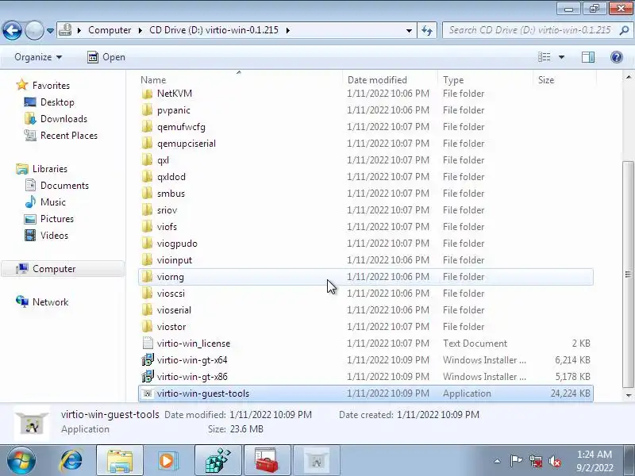Select virtio-win_license text document icon

[148, 344]
